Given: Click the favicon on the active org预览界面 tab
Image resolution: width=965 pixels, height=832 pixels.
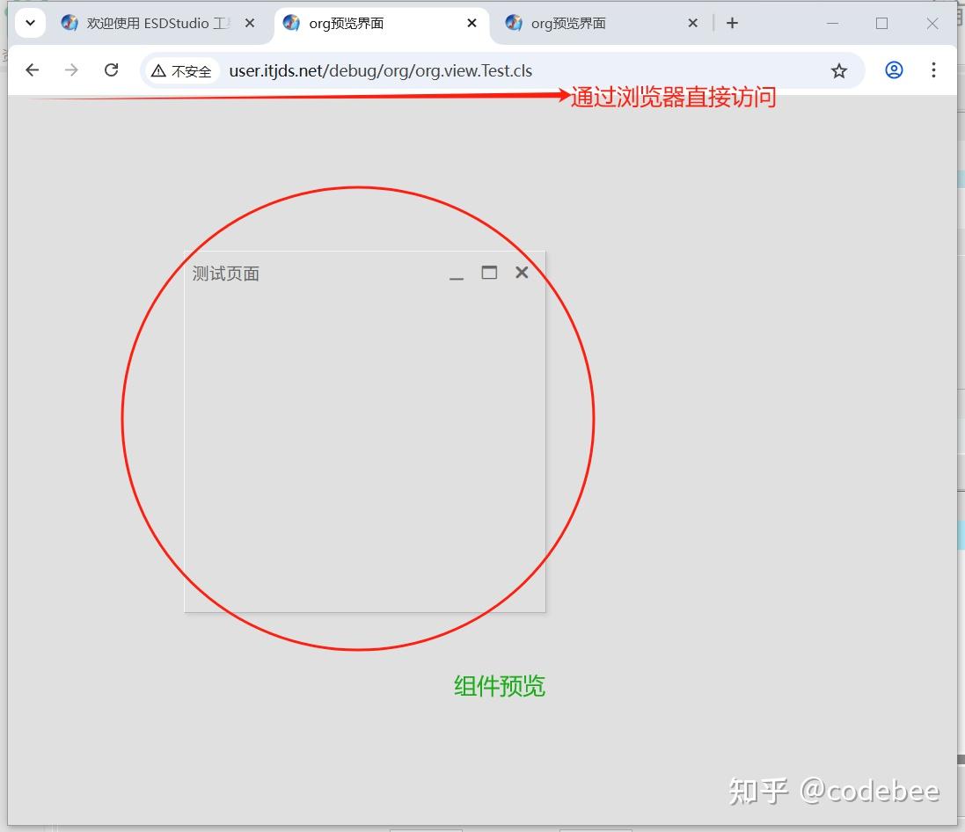Looking at the screenshot, I should click(x=290, y=24).
